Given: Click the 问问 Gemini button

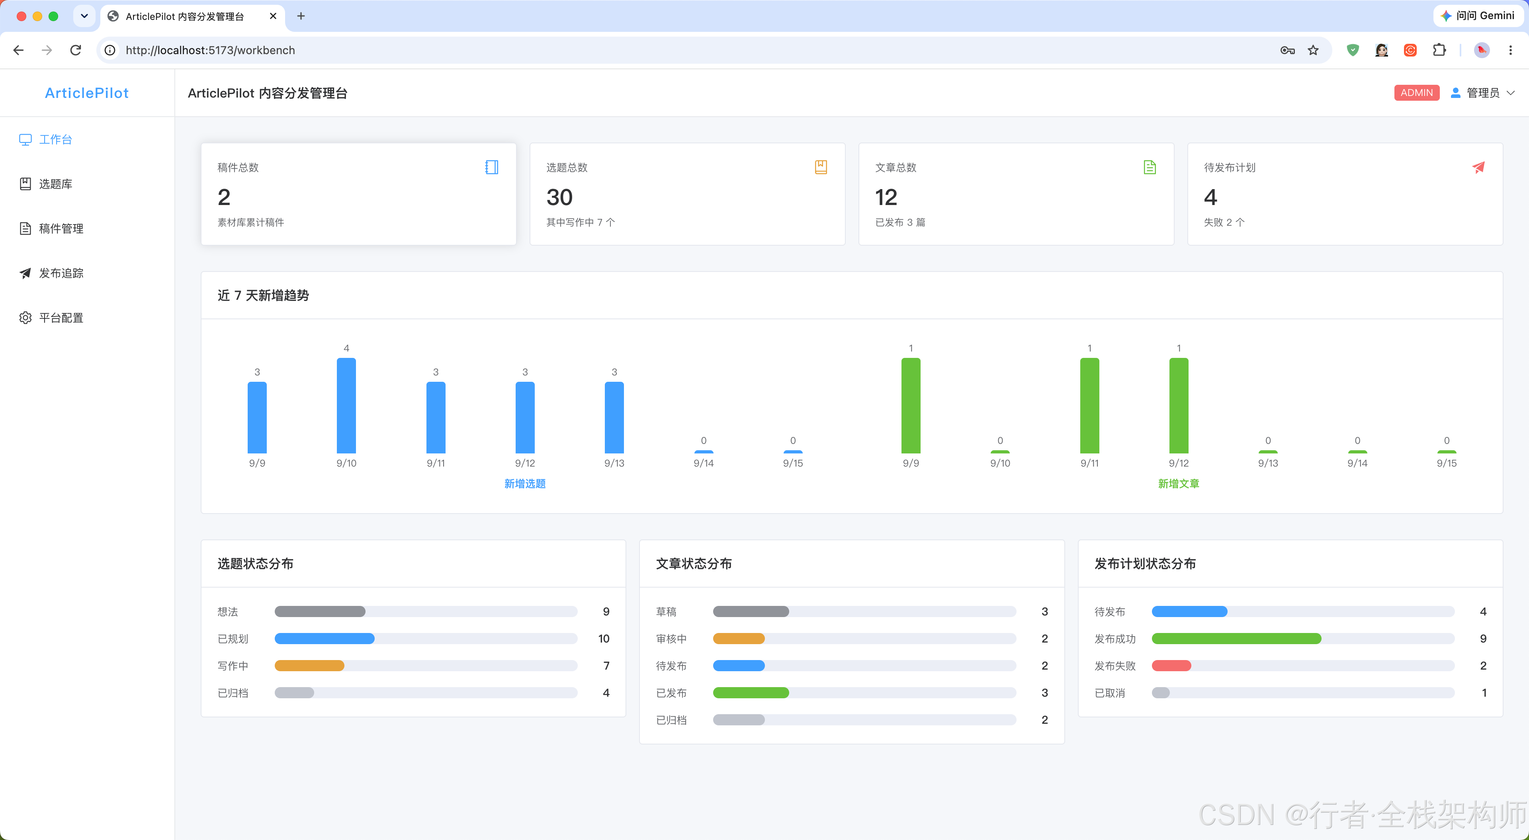Looking at the screenshot, I should point(1478,16).
